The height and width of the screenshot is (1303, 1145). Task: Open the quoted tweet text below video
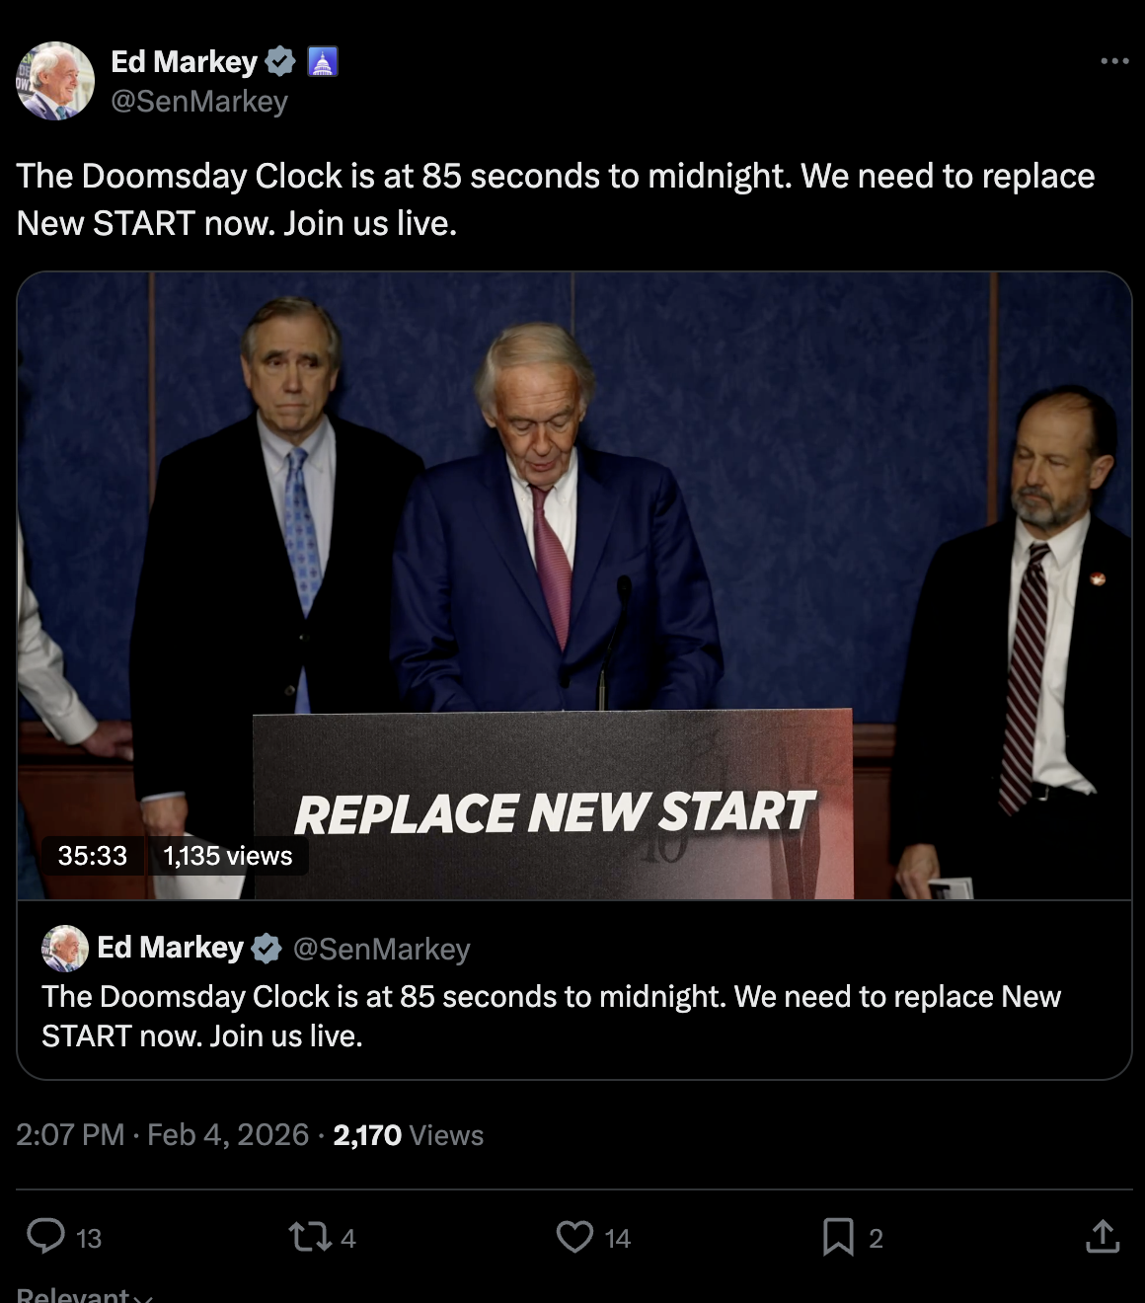(551, 1016)
